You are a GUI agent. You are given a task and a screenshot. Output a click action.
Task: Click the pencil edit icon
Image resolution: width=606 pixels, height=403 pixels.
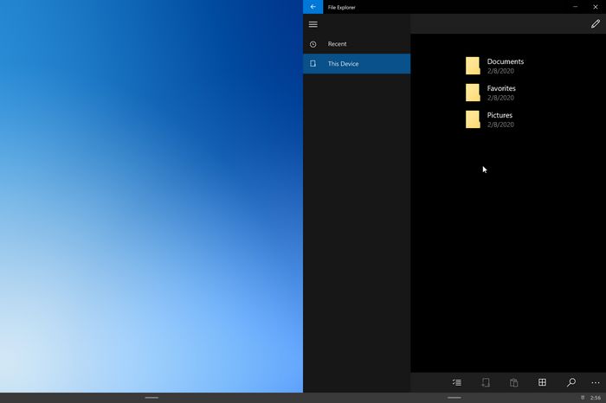click(x=595, y=24)
